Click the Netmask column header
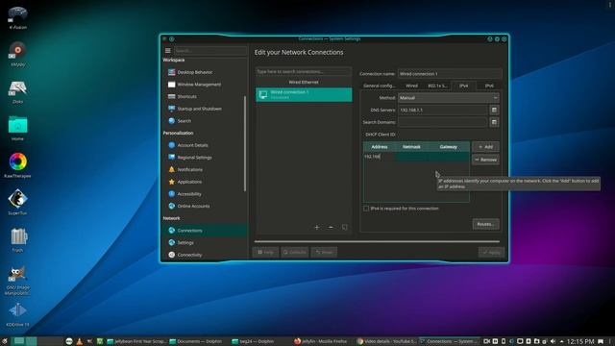The width and height of the screenshot is (615, 346). [411, 147]
